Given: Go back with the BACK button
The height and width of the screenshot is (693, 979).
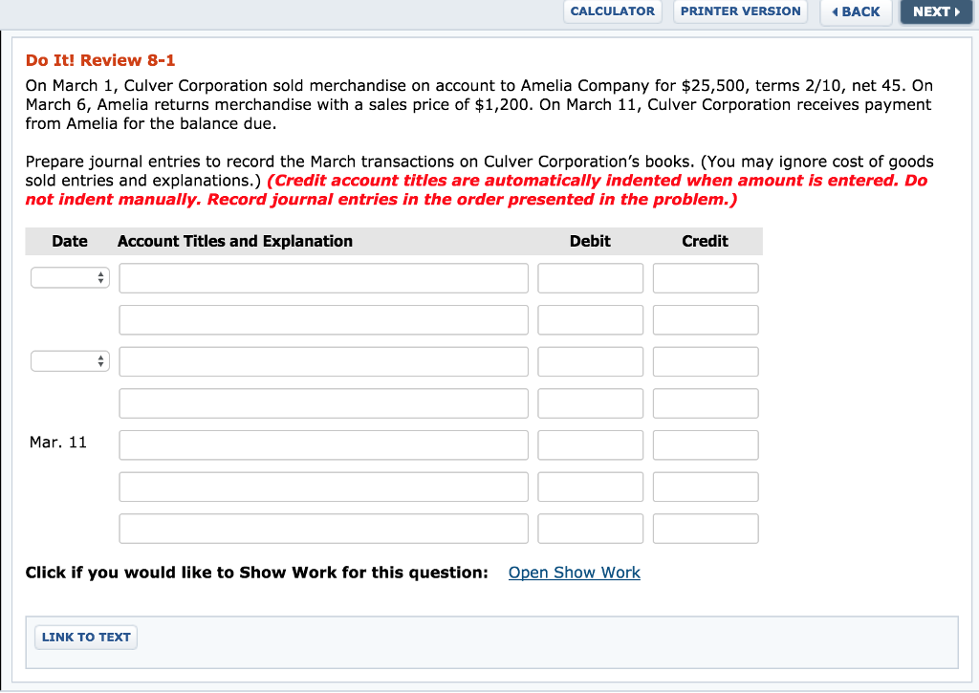Looking at the screenshot, I should click(856, 11).
